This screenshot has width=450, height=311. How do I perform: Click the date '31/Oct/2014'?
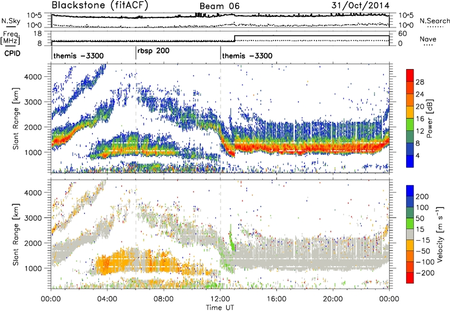pyautogui.click(x=361, y=6)
